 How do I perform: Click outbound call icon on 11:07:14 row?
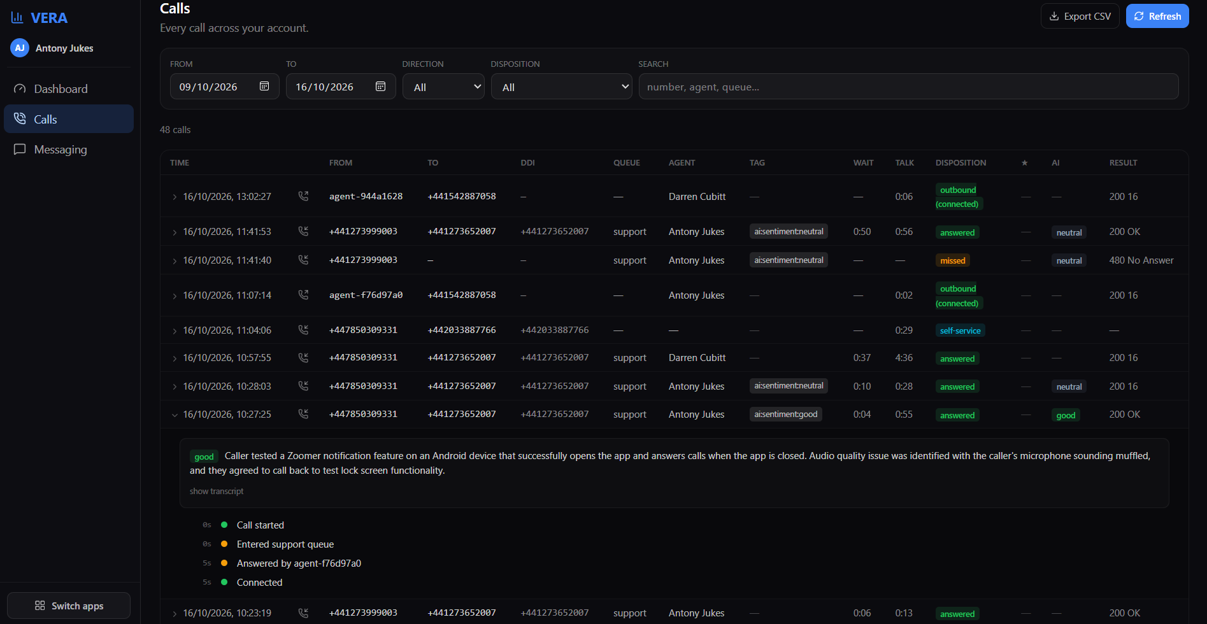click(x=303, y=295)
